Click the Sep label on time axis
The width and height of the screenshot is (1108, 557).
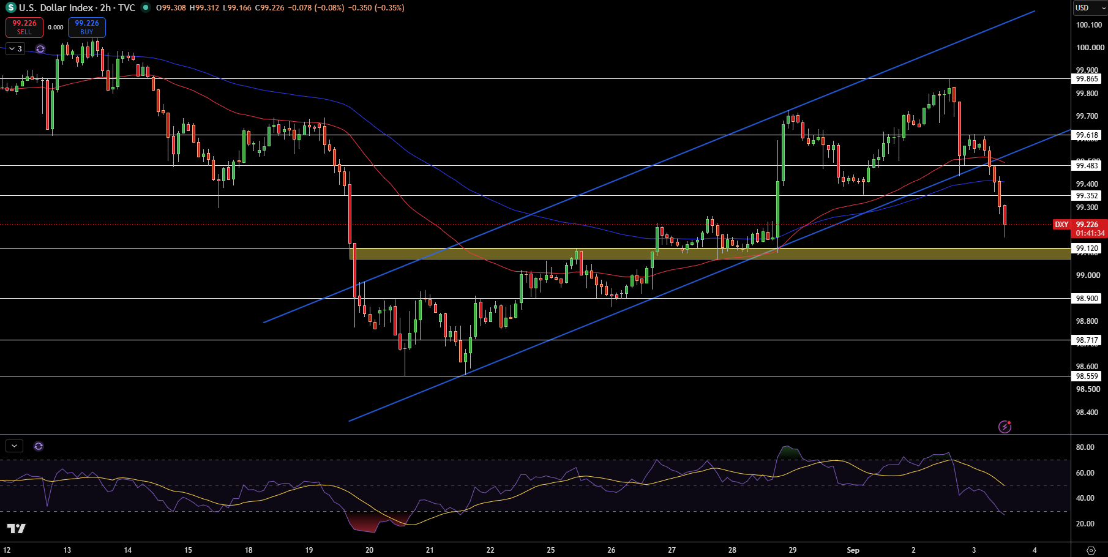853,550
